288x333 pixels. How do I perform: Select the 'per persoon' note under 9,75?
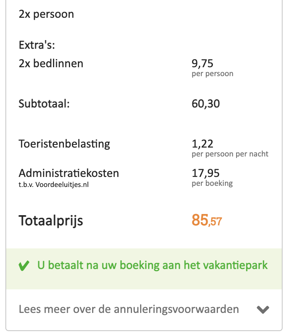click(x=213, y=74)
